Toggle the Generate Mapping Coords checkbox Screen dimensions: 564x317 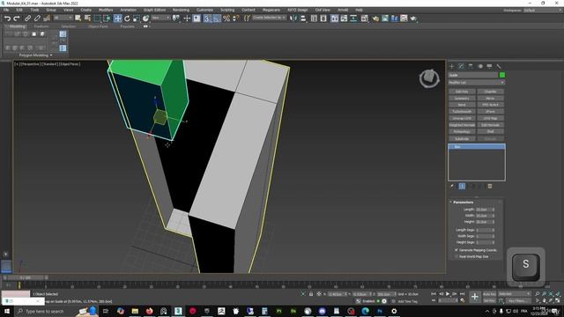(456, 250)
